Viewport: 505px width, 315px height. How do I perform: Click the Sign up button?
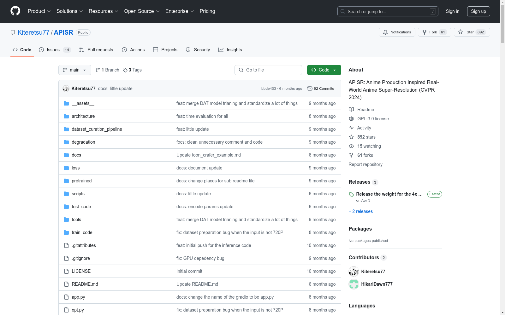pyautogui.click(x=478, y=11)
